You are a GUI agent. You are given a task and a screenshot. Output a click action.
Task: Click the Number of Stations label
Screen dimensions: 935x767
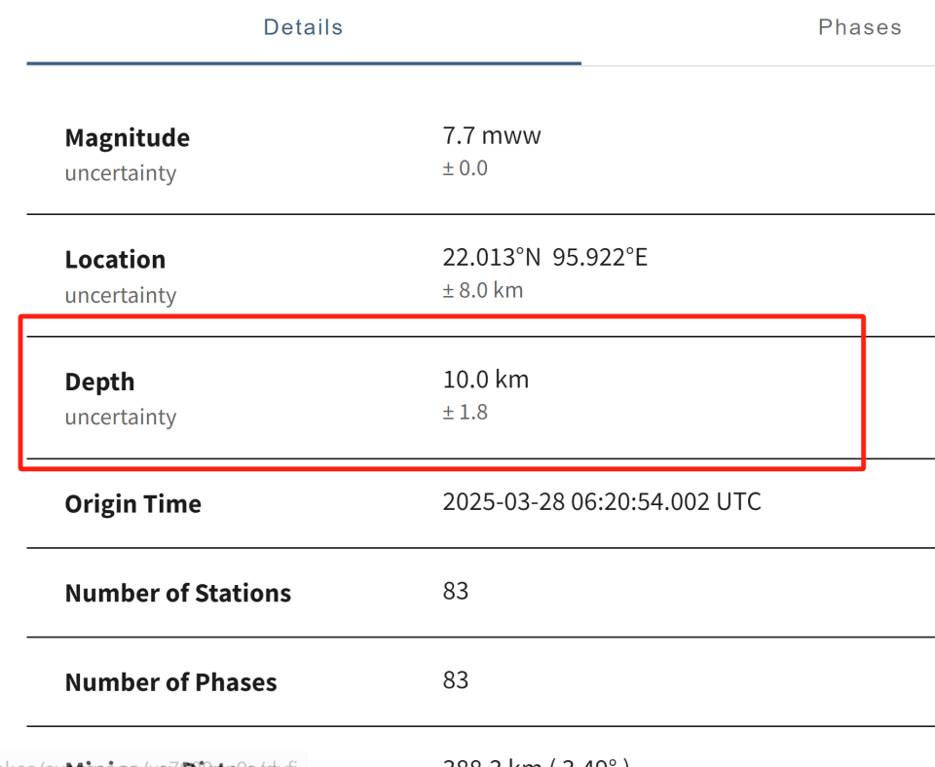pyautogui.click(x=177, y=594)
